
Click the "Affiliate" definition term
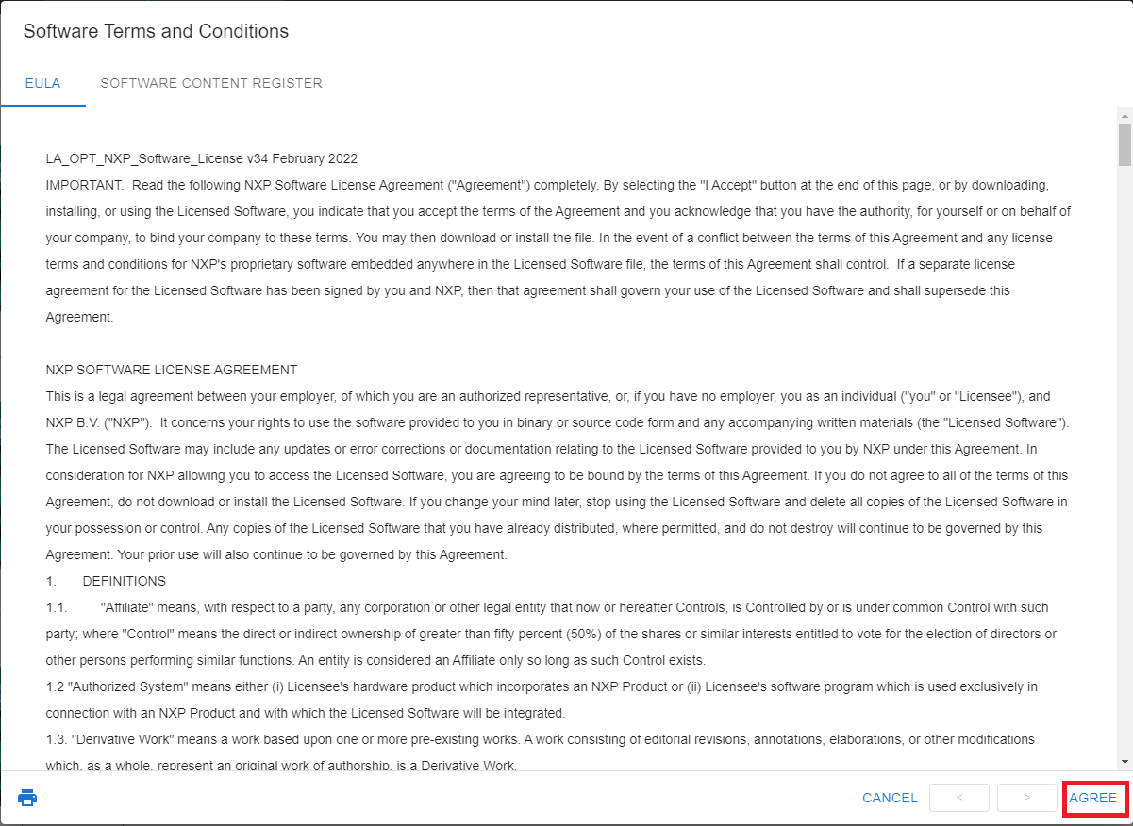click(127, 607)
